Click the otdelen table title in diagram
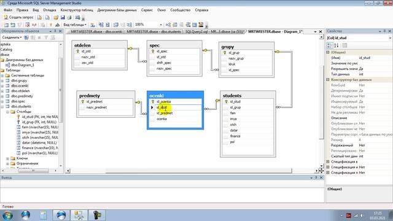The width and height of the screenshot is (393, 221). (82, 45)
